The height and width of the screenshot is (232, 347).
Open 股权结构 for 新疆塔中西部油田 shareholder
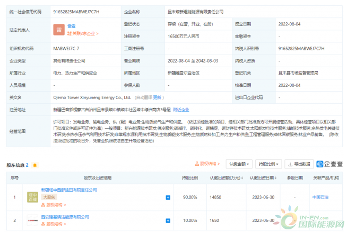(54, 205)
